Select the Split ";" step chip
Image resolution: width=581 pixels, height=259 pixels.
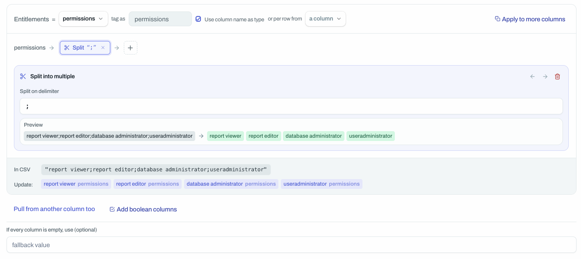click(85, 48)
